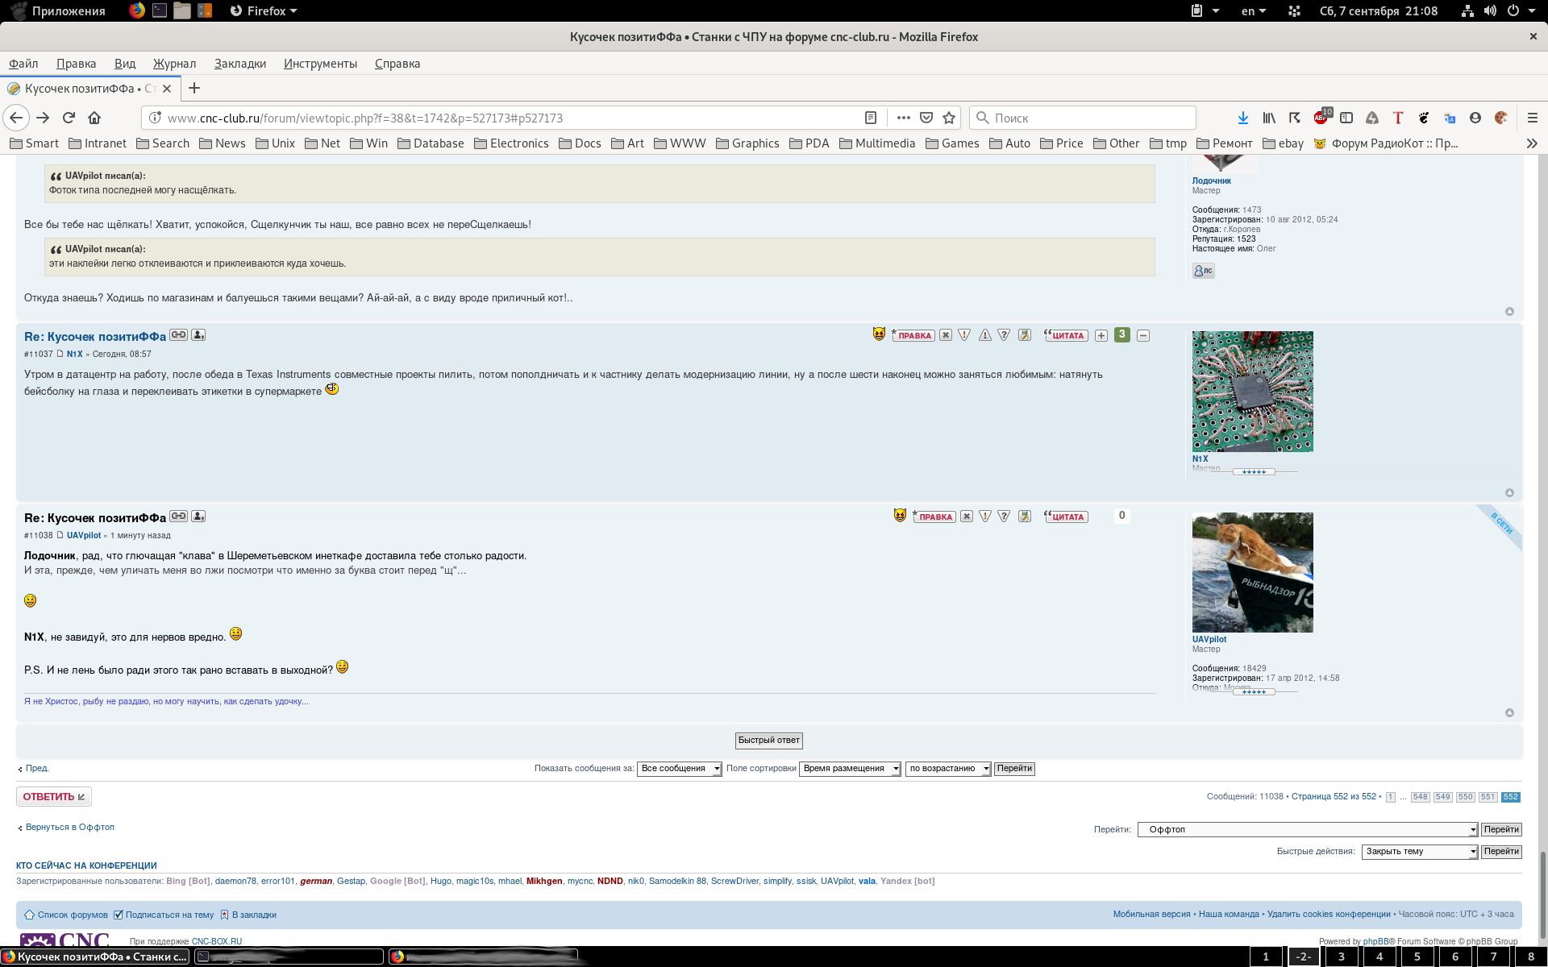1548x967 pixels.
Task: Open the 'Инструменты' menu
Action: point(320,64)
